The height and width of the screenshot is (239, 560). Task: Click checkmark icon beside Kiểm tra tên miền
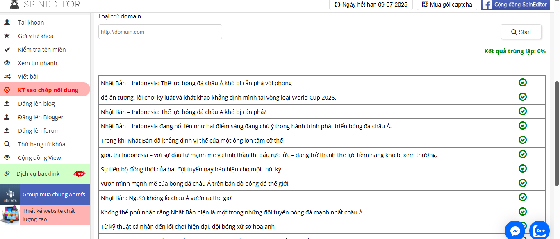click(x=7, y=50)
